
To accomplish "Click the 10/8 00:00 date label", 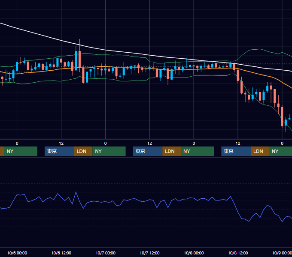I will (194, 253).
